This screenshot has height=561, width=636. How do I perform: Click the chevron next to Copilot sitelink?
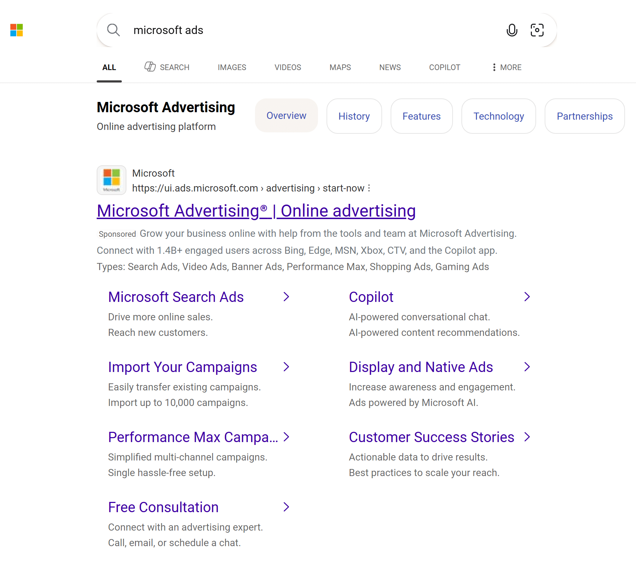tap(527, 297)
